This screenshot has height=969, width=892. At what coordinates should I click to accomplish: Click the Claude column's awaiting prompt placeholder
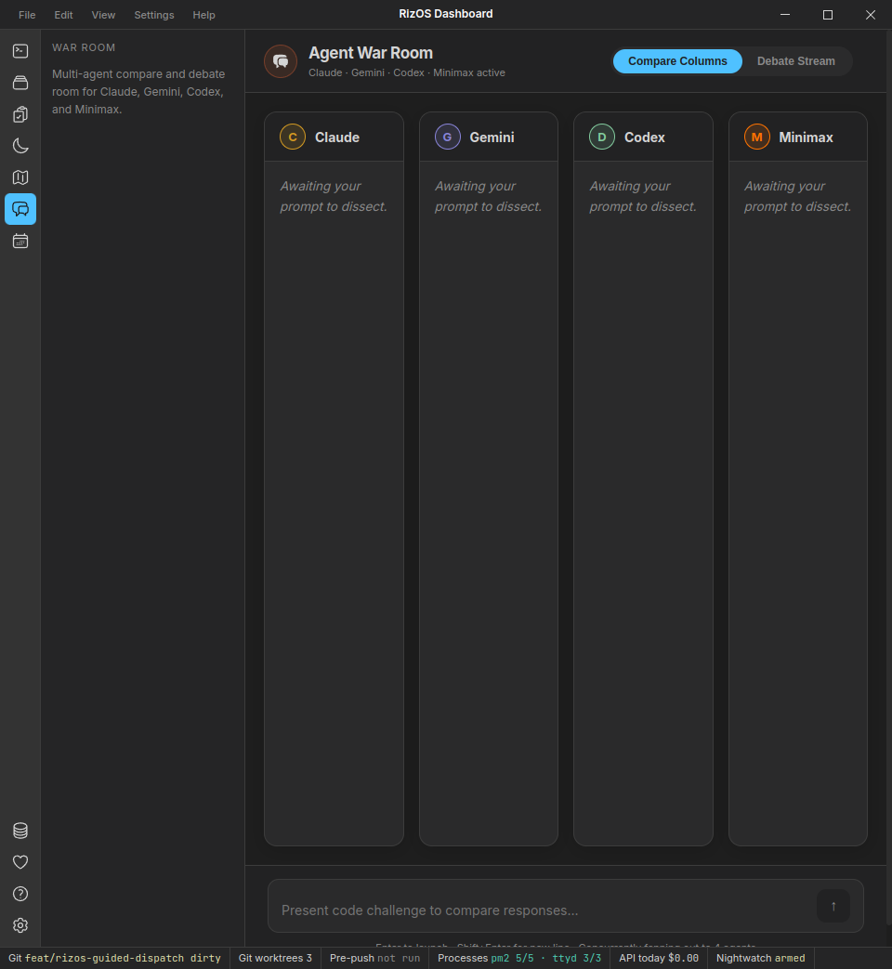[x=334, y=196]
